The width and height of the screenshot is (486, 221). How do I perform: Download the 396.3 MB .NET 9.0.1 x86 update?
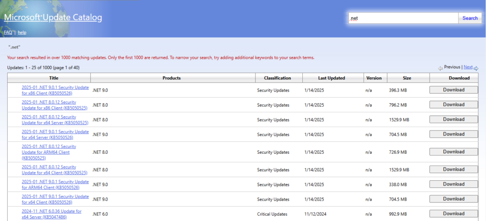453,90
